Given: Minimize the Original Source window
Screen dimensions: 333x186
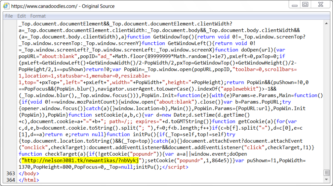Looking at the screenshot, I should pyautogui.click(x=295, y=5).
